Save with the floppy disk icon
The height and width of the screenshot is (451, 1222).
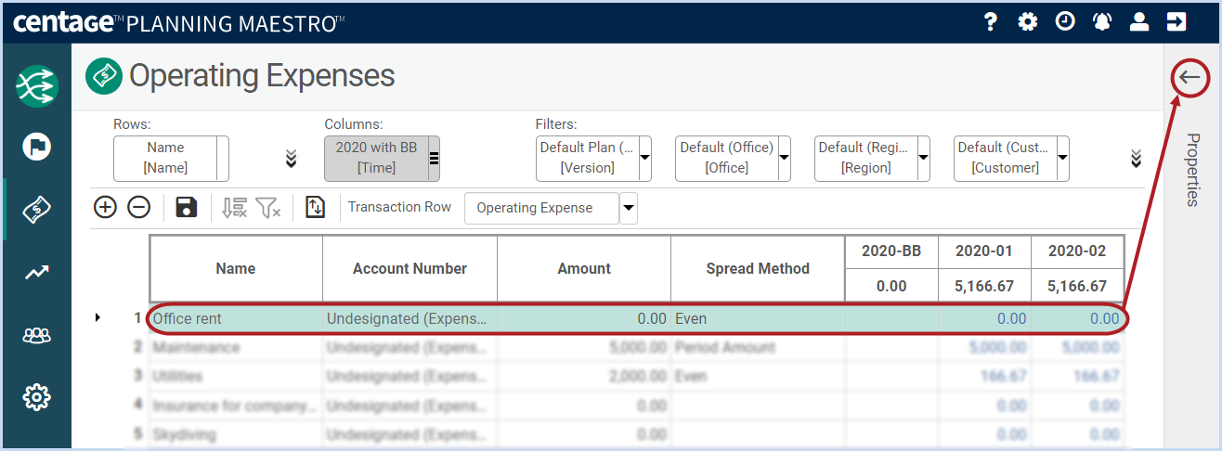[x=186, y=207]
